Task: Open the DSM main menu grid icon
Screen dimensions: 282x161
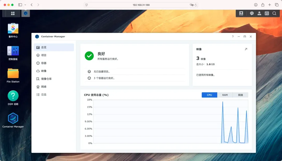Action: (13, 13)
